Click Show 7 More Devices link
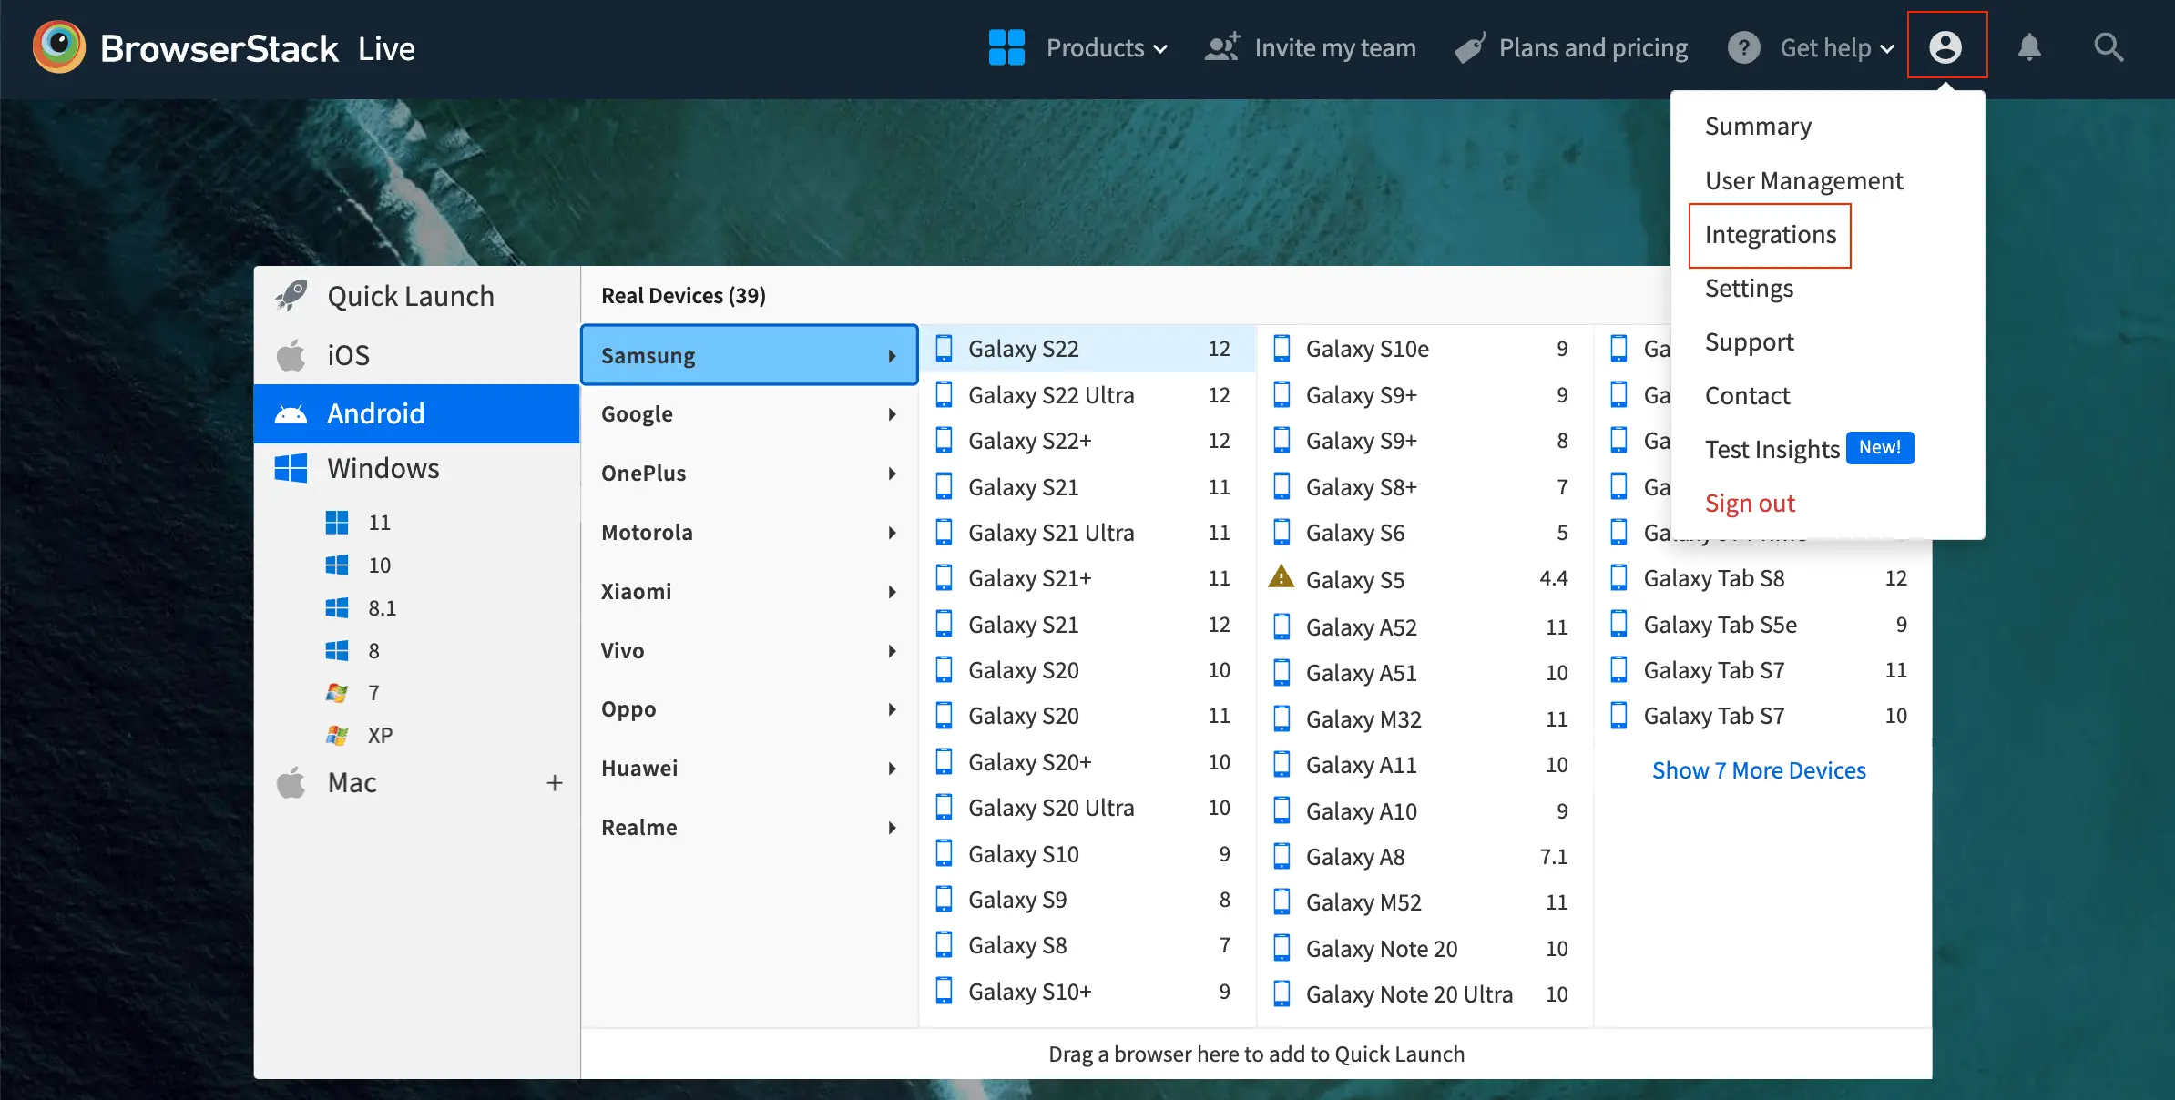This screenshot has height=1100, width=2175. (1759, 770)
